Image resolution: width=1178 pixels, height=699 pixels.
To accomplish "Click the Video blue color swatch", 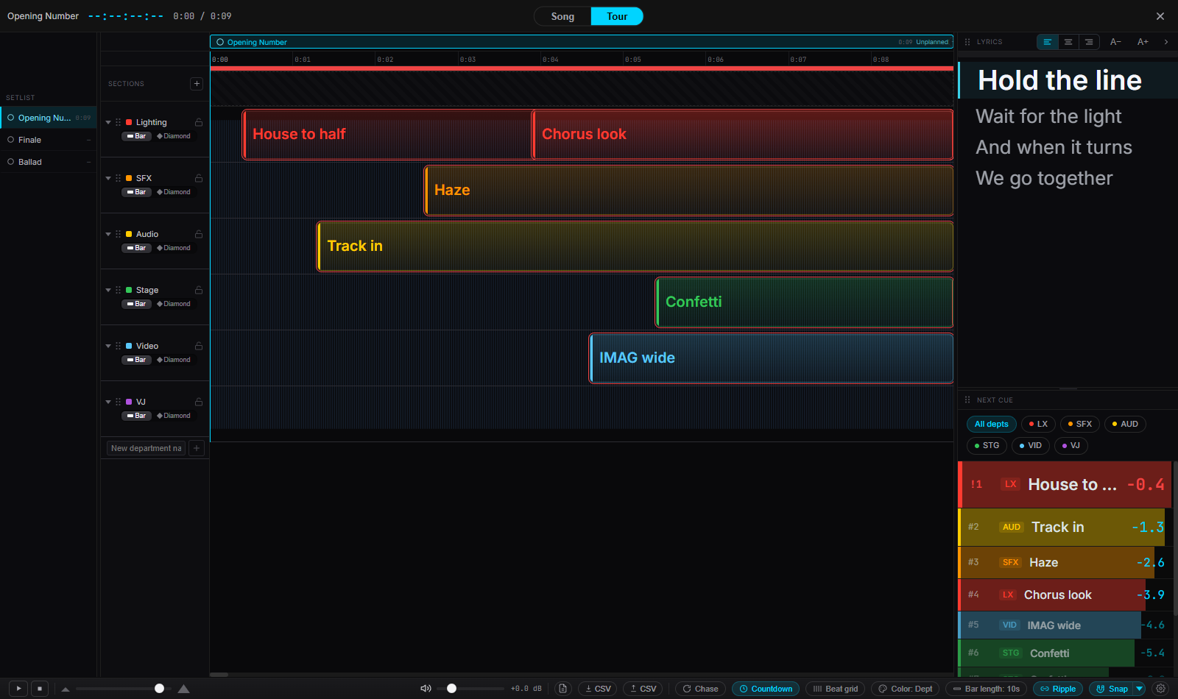I will (x=129, y=346).
